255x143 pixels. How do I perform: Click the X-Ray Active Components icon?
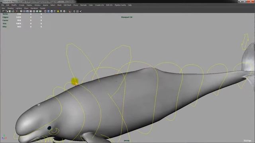pos(77,12)
